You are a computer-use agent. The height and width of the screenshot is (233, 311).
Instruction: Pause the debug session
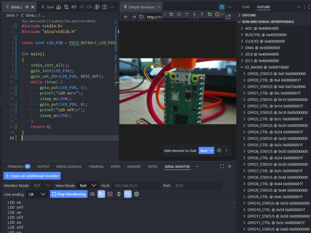(x=179, y=14)
